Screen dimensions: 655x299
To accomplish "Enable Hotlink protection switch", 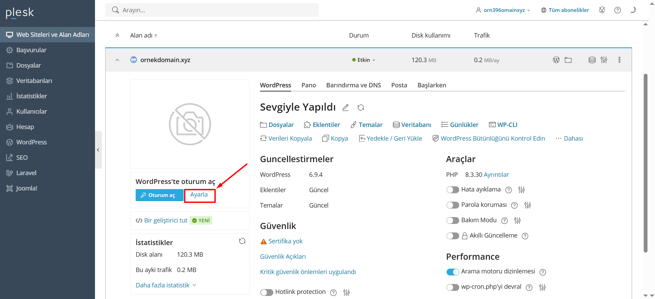I will click(267, 292).
